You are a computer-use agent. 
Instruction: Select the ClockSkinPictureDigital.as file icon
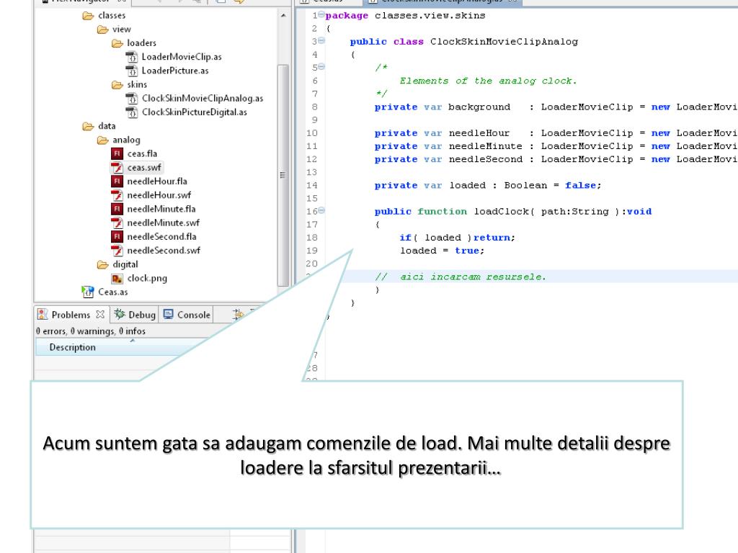[x=132, y=112]
